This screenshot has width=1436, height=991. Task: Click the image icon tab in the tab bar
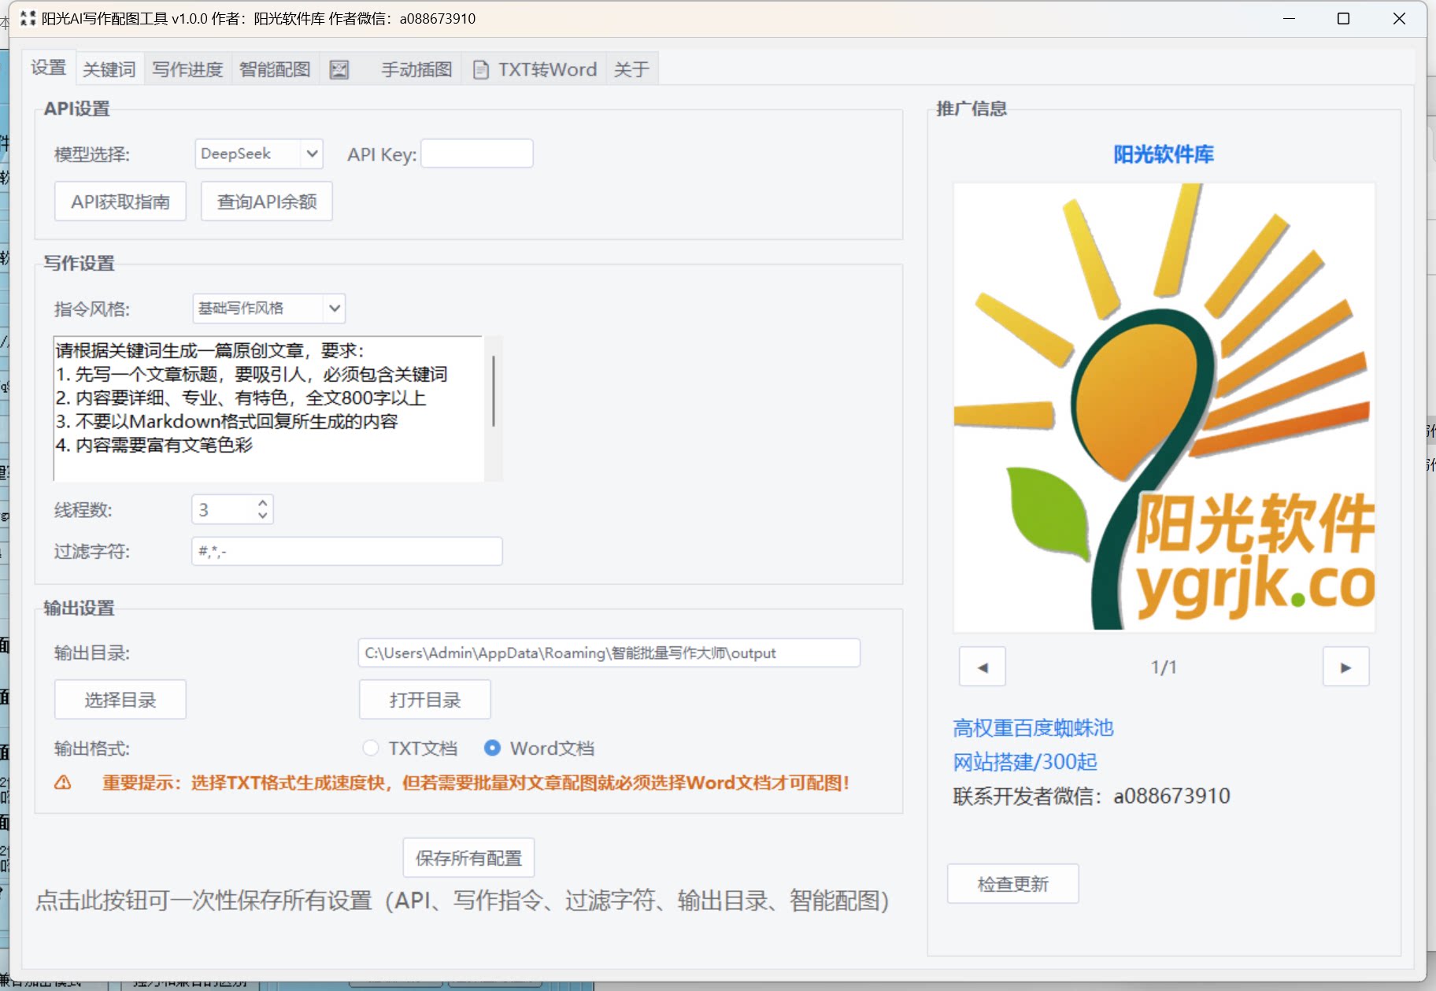click(x=340, y=69)
